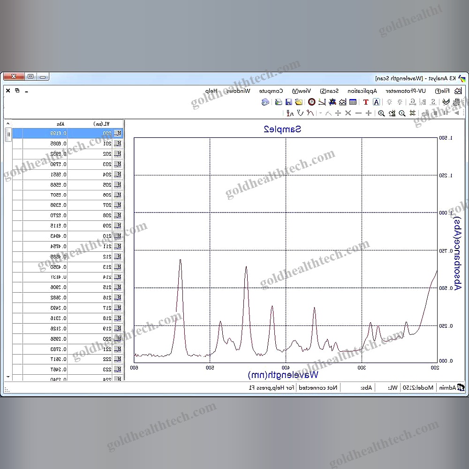Click the N marker icon in row 203
Viewport: 469px width, 469px height.
(x=118, y=164)
